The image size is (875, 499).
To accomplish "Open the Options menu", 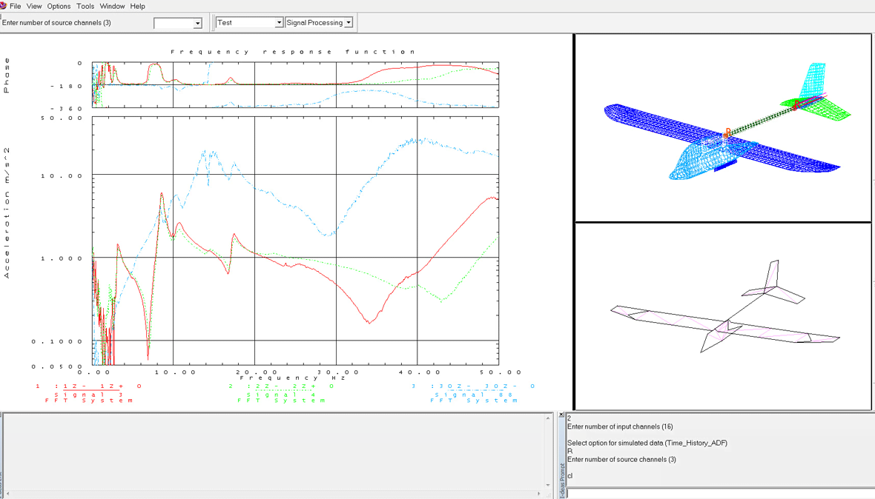I will (59, 6).
